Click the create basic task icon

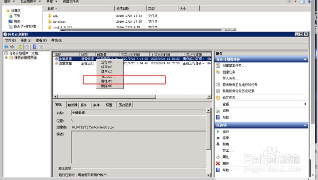(218, 66)
